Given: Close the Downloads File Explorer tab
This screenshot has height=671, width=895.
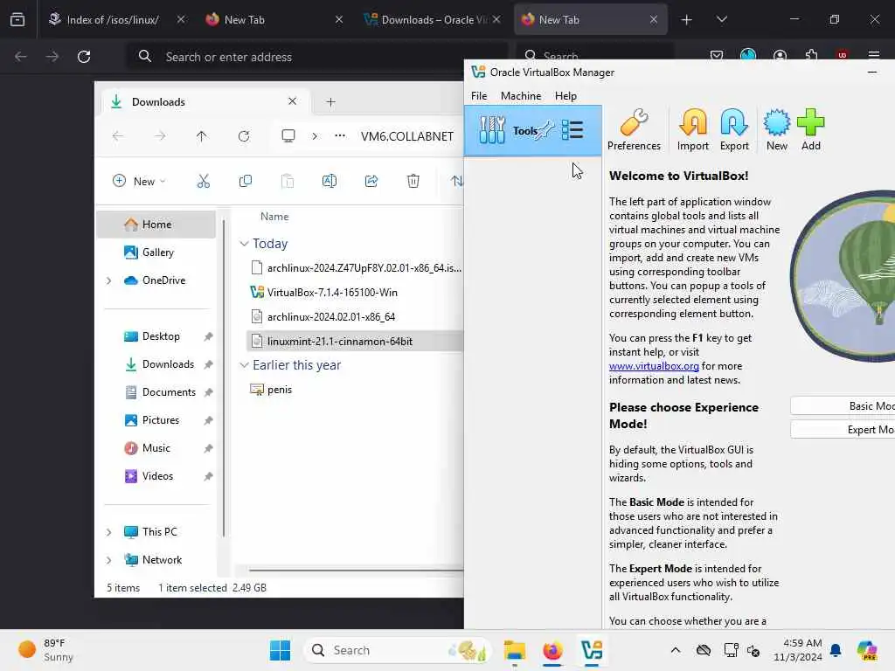Looking at the screenshot, I should click(292, 101).
